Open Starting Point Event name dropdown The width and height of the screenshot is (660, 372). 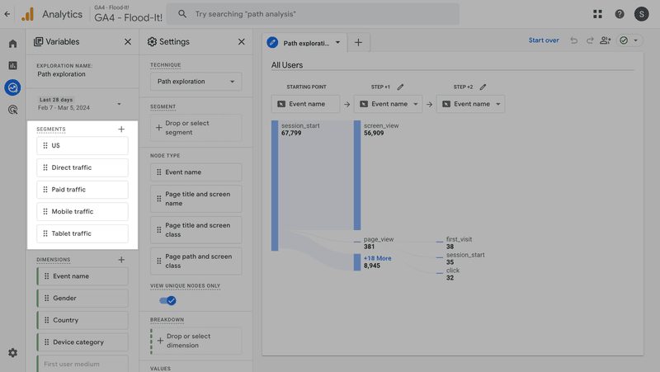click(304, 104)
